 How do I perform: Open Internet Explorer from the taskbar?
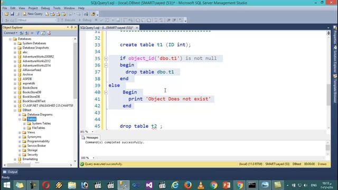175,185
